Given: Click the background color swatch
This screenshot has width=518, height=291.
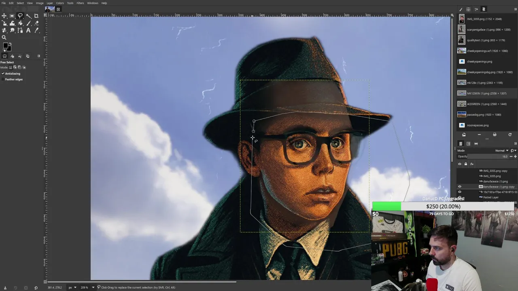Looking at the screenshot, I should 8,49.
